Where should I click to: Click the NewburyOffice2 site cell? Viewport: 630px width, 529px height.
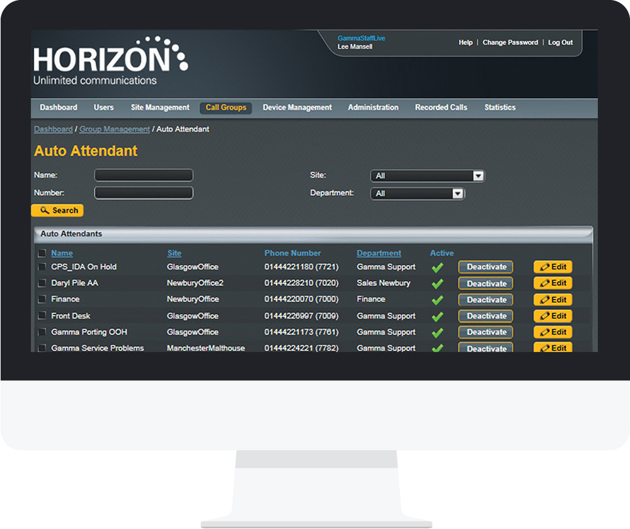195,283
